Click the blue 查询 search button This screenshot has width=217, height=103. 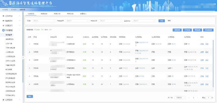pos(162,21)
